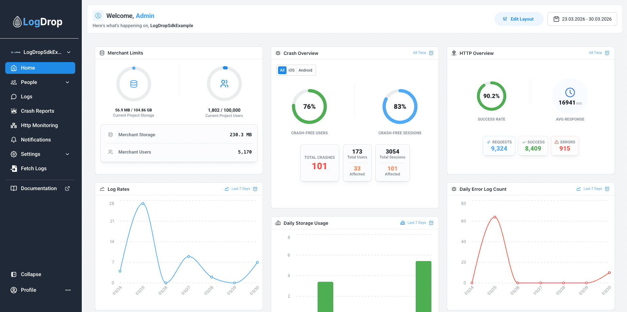
Task: Click the 03/25 peak point on Log Rates chart
Action: point(143,204)
